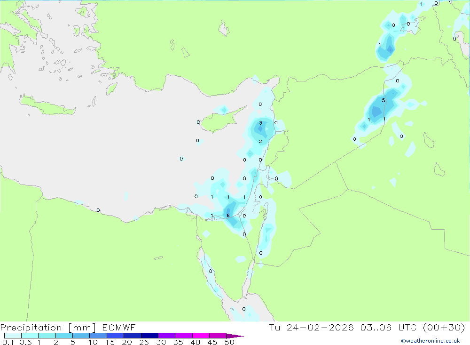
Task: Select the "ECMWF" model label
Action: [119, 327]
